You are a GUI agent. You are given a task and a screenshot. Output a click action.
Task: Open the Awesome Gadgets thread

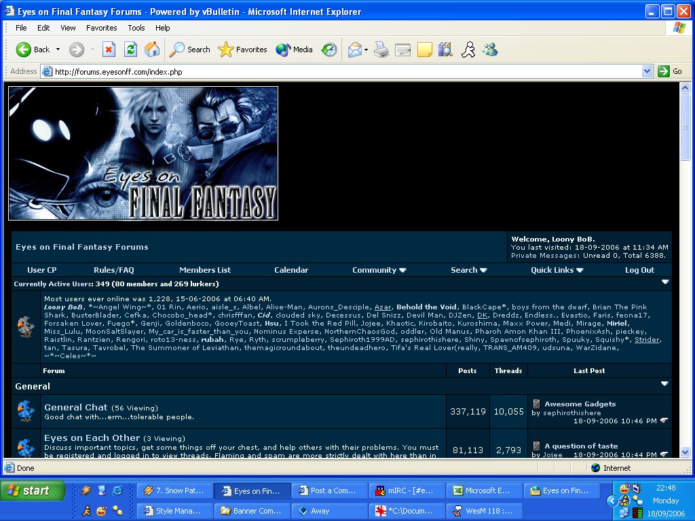[580, 404]
